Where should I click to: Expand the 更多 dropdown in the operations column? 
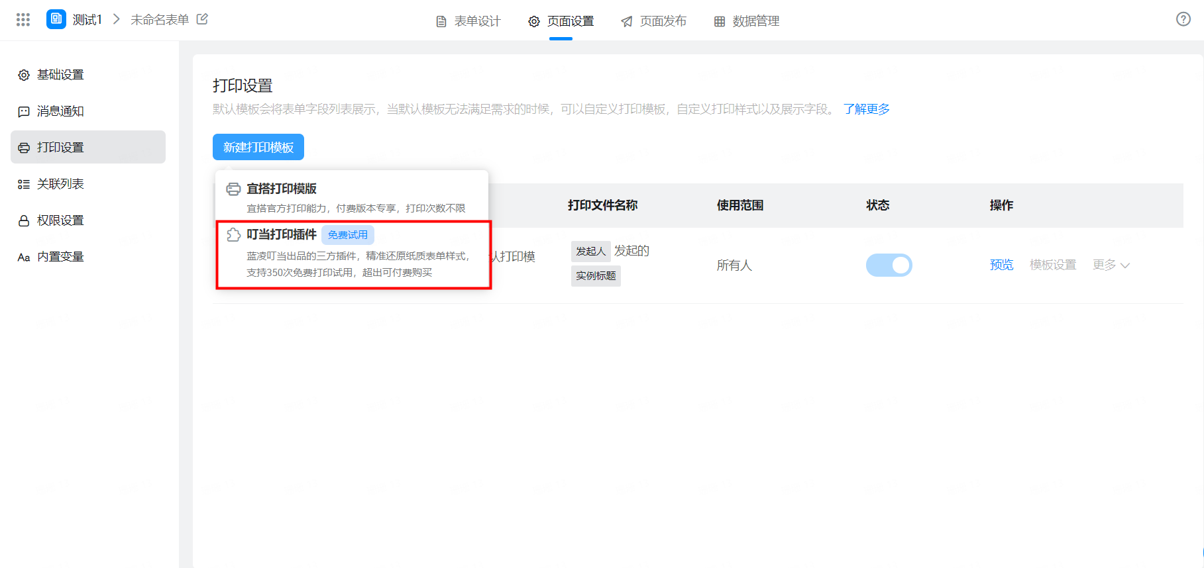[x=1111, y=265]
